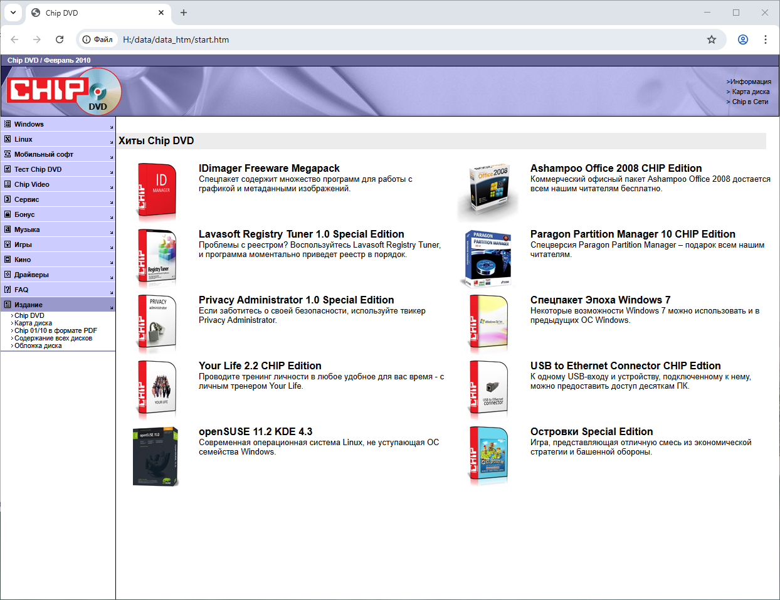Collapse the Издание sidebar section
The width and height of the screenshot is (780, 600).
click(58, 305)
